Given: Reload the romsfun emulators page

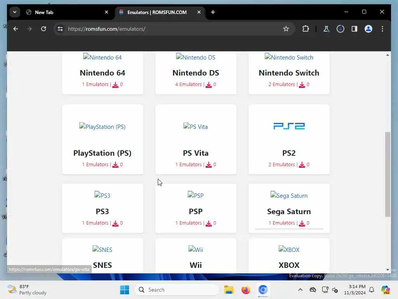Looking at the screenshot, I should point(44,29).
